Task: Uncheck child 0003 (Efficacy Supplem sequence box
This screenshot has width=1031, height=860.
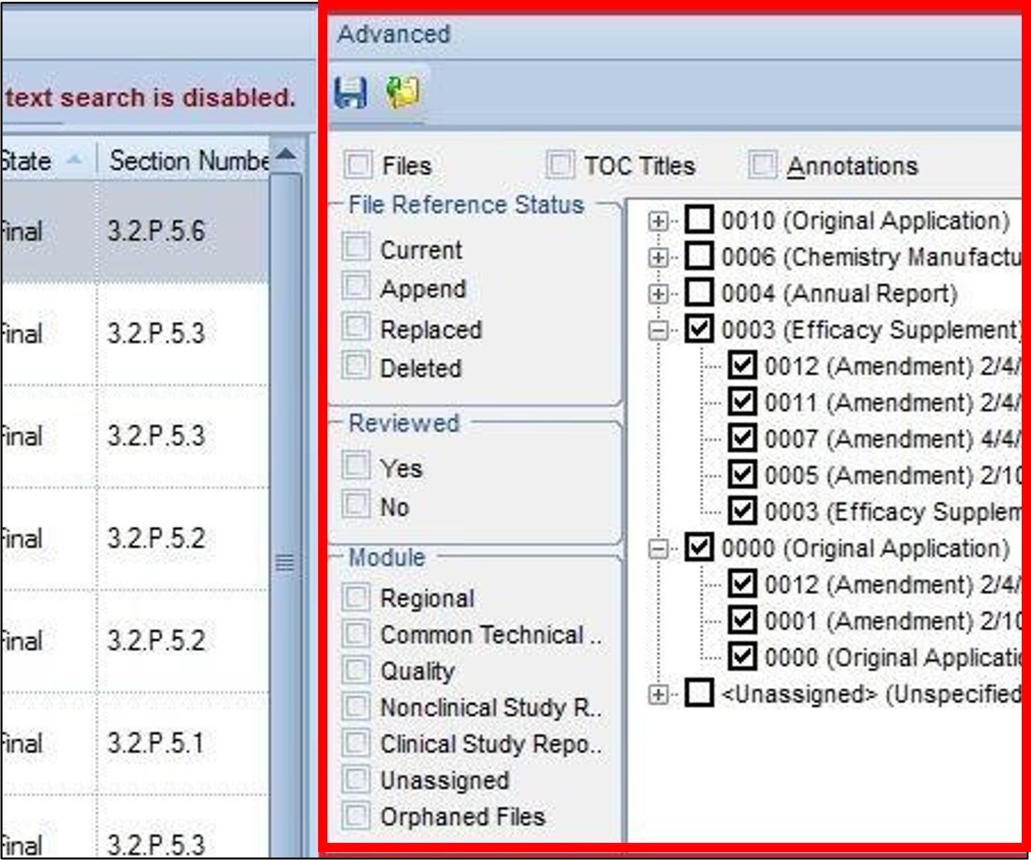Action: point(743,510)
